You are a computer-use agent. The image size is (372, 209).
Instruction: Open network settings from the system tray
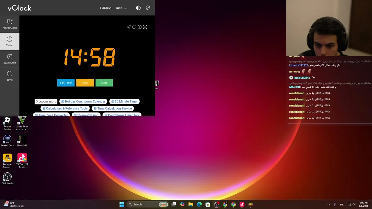tap(350, 204)
